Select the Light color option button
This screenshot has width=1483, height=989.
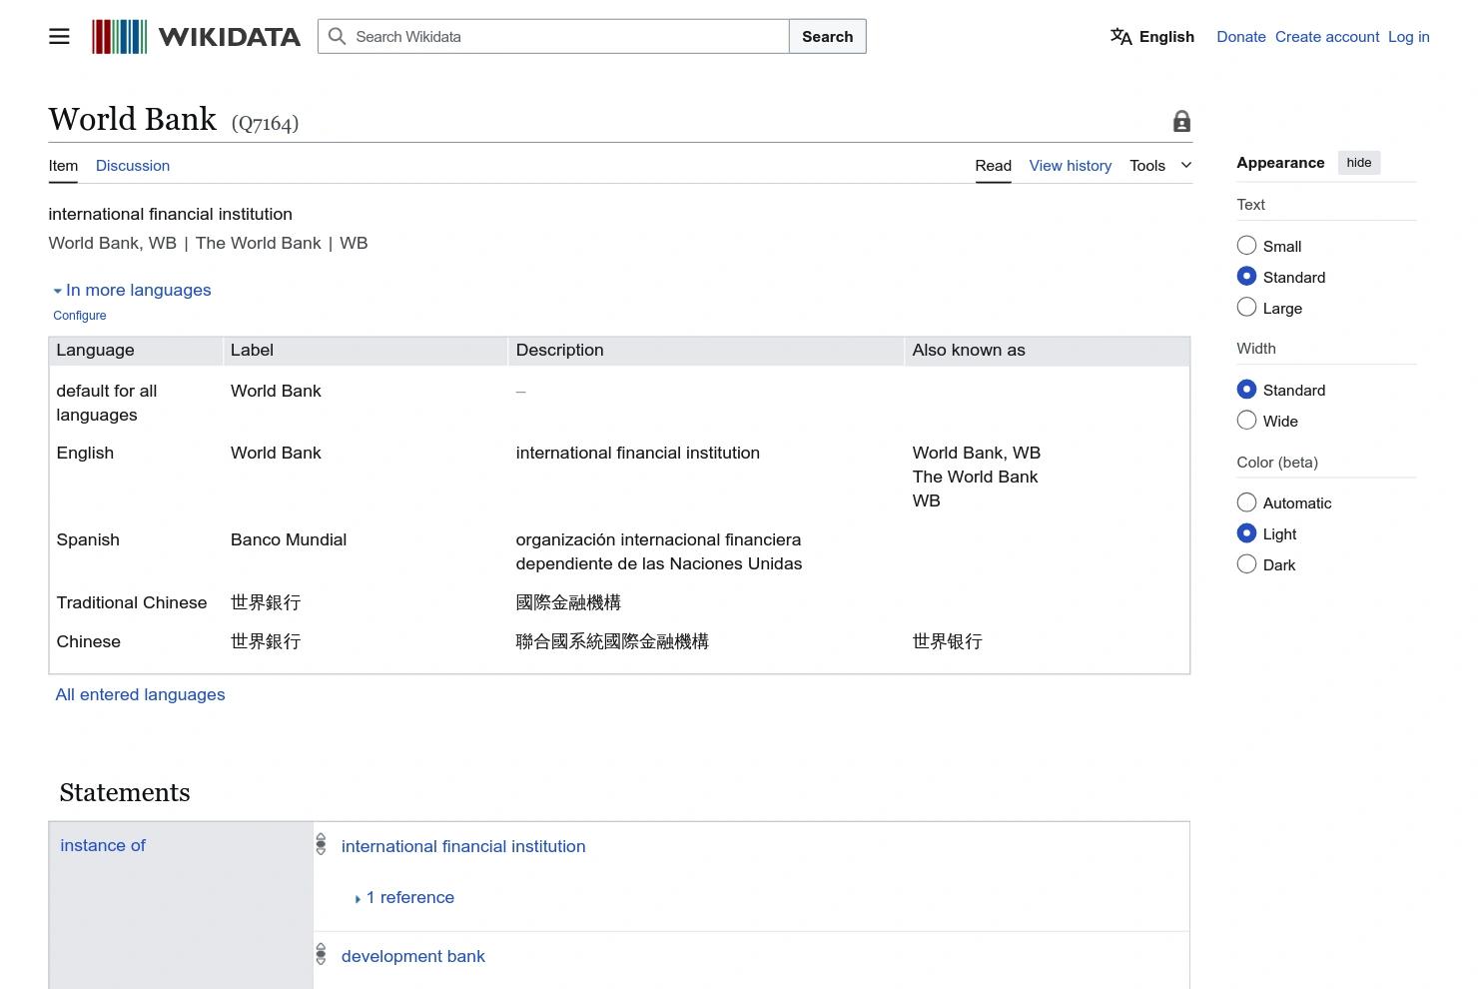coord(1246,532)
